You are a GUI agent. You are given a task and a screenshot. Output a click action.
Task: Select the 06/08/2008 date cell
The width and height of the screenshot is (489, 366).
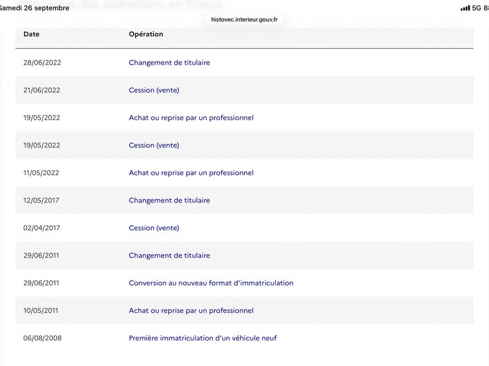pyautogui.click(x=42, y=338)
